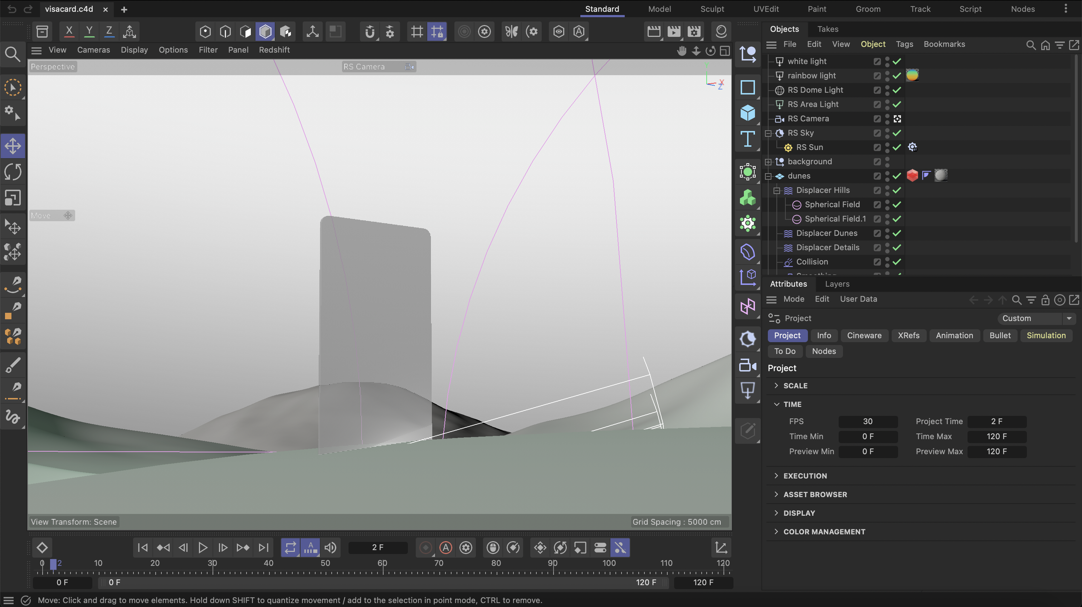Switch to the Sculpt layout tab

point(712,9)
